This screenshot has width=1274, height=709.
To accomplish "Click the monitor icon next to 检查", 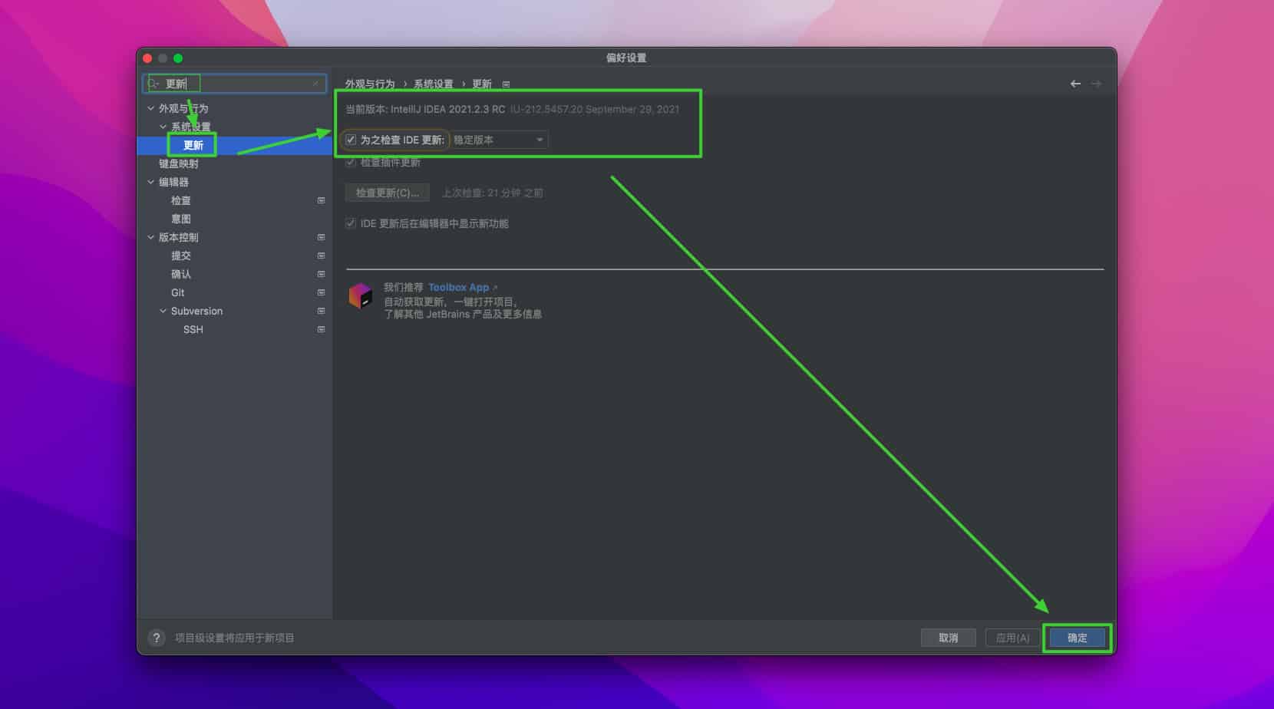I will 321,200.
